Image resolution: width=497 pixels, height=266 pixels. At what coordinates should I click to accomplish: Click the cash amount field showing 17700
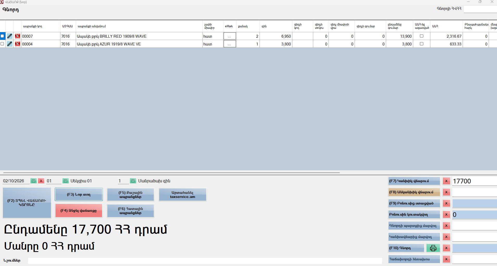[475, 181]
